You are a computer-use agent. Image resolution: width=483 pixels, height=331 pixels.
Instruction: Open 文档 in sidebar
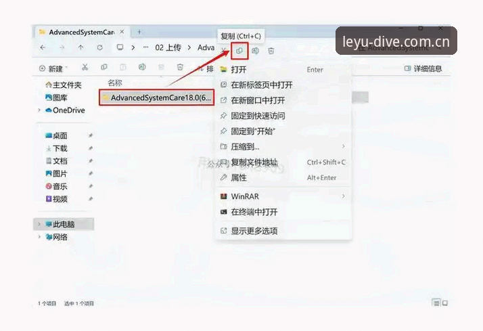(x=56, y=161)
